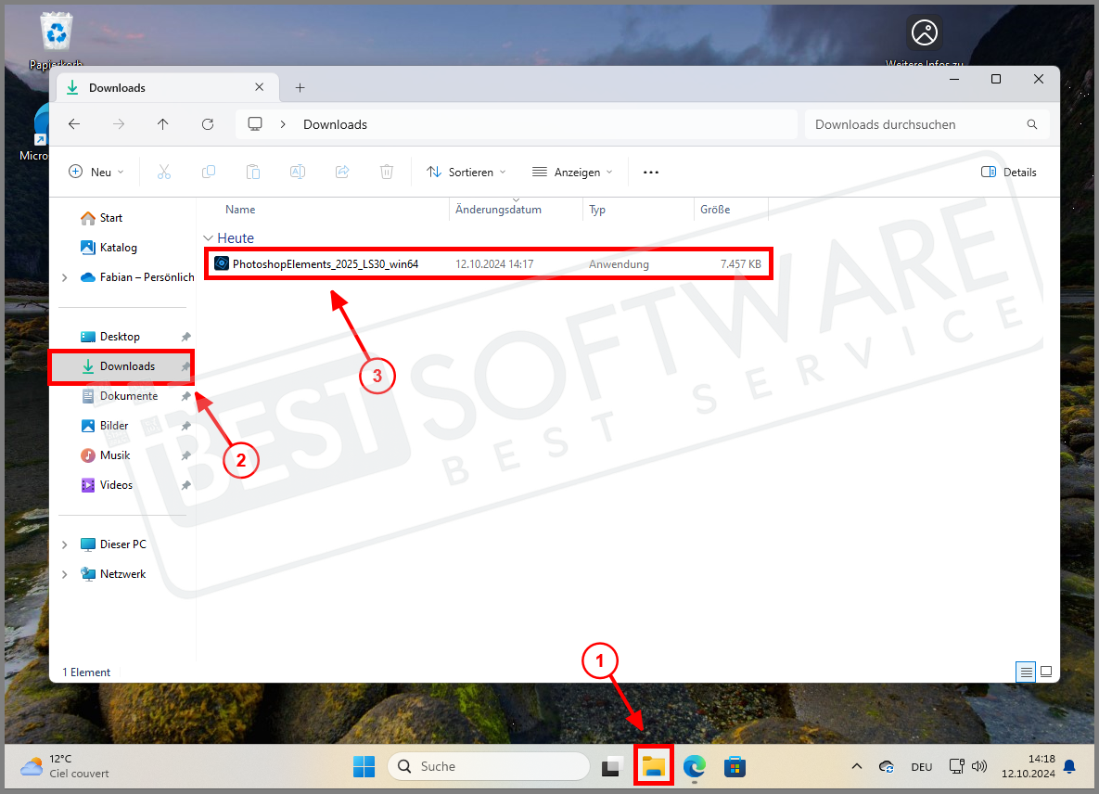Click the PC monitor icon in address bar
The width and height of the screenshot is (1099, 794).
coord(255,124)
